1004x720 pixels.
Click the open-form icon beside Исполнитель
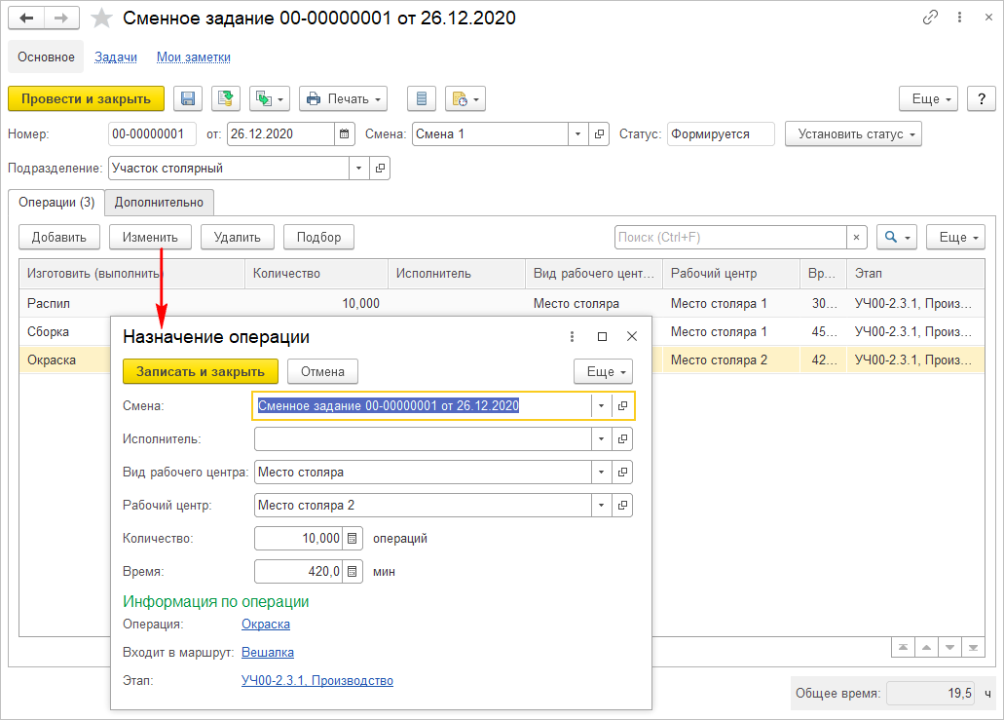click(623, 439)
